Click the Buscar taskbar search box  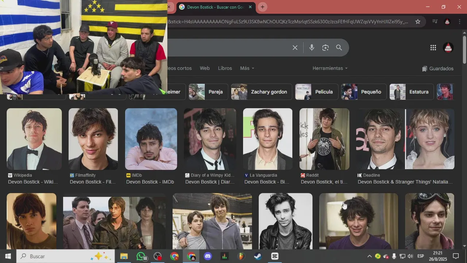pos(66,256)
